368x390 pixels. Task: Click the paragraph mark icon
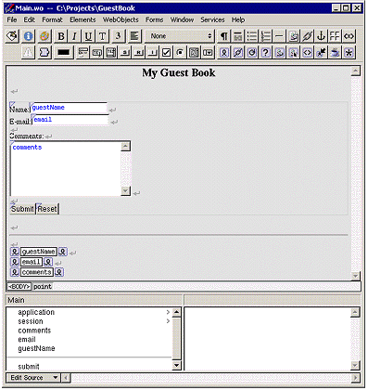click(x=223, y=36)
